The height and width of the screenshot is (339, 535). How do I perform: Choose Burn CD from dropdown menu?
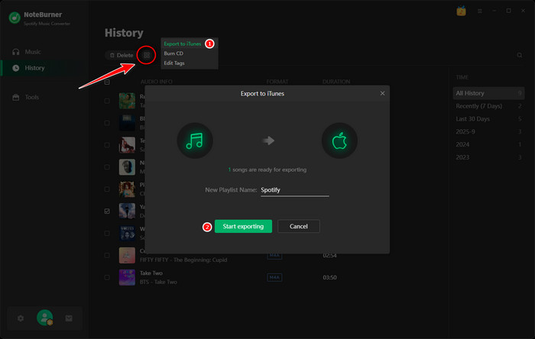coord(173,53)
